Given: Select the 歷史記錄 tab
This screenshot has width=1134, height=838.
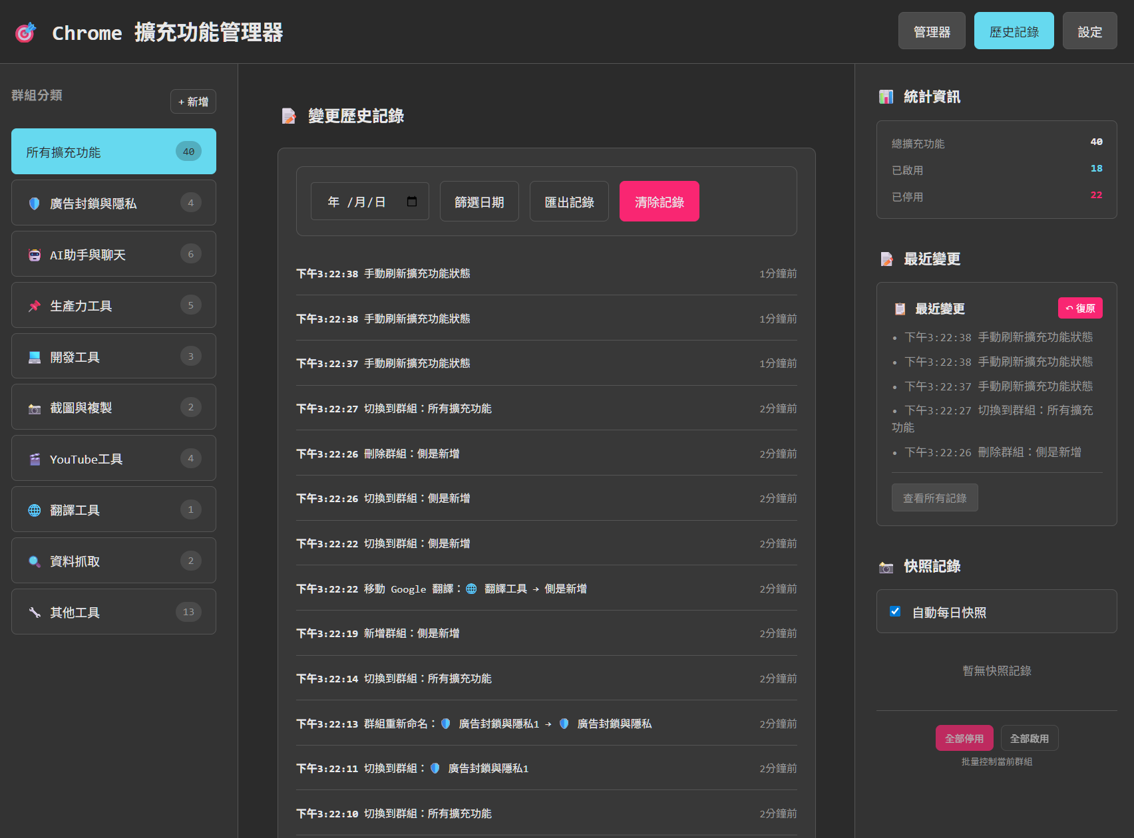Looking at the screenshot, I should tap(1013, 31).
